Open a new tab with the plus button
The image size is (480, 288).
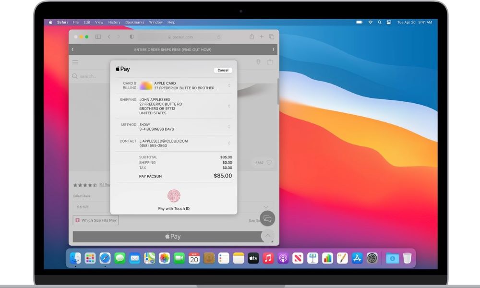(x=262, y=37)
